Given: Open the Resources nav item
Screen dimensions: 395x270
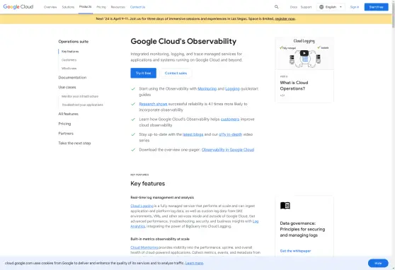Looking at the screenshot, I should [x=118, y=7].
